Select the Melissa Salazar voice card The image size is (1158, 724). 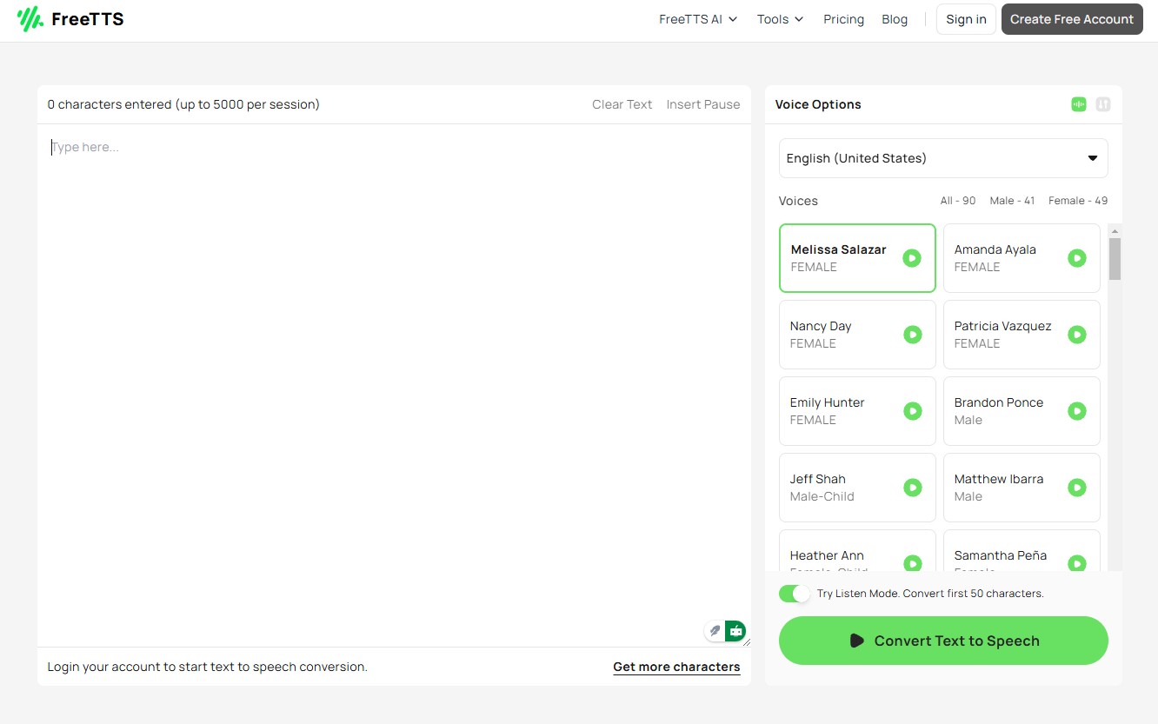857,258
